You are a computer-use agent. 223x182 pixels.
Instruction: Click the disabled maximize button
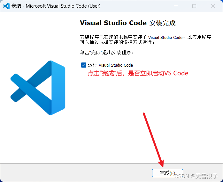coord(194,6)
